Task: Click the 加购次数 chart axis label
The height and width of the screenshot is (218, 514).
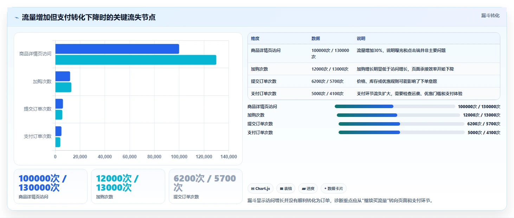Action: [x=42, y=81]
